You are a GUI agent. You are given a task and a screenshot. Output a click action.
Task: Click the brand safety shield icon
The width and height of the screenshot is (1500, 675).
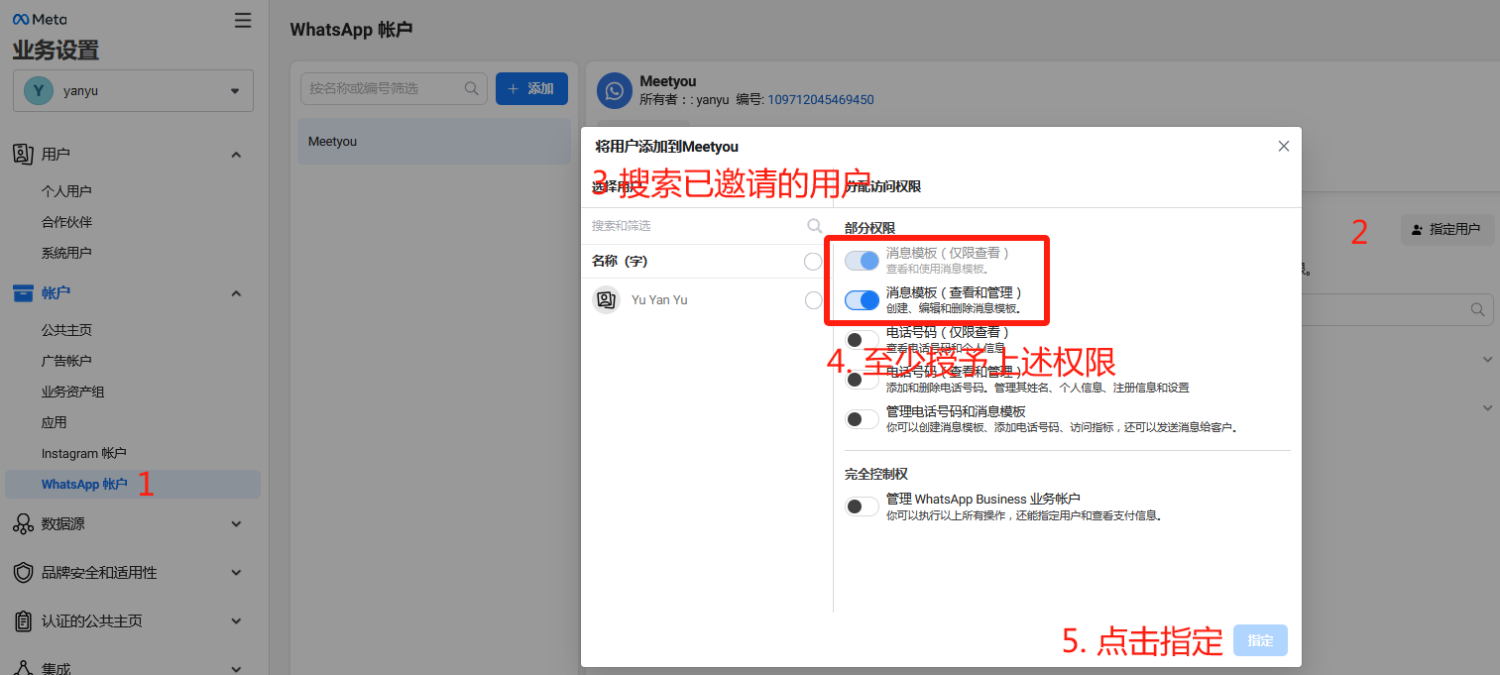tap(23, 572)
